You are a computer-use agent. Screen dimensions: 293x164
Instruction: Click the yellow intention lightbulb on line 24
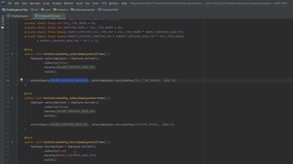point(22,80)
